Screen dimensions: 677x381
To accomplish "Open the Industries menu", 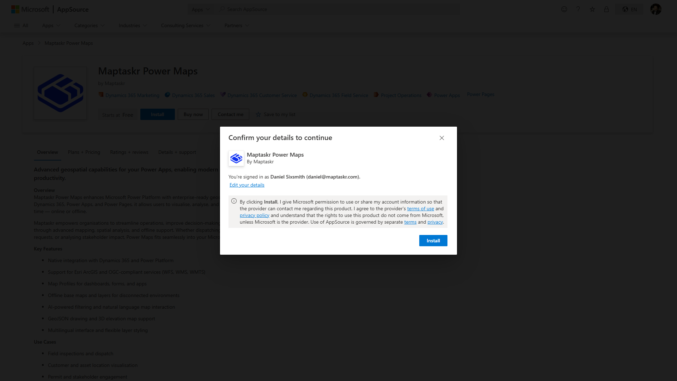I will click(132, 25).
